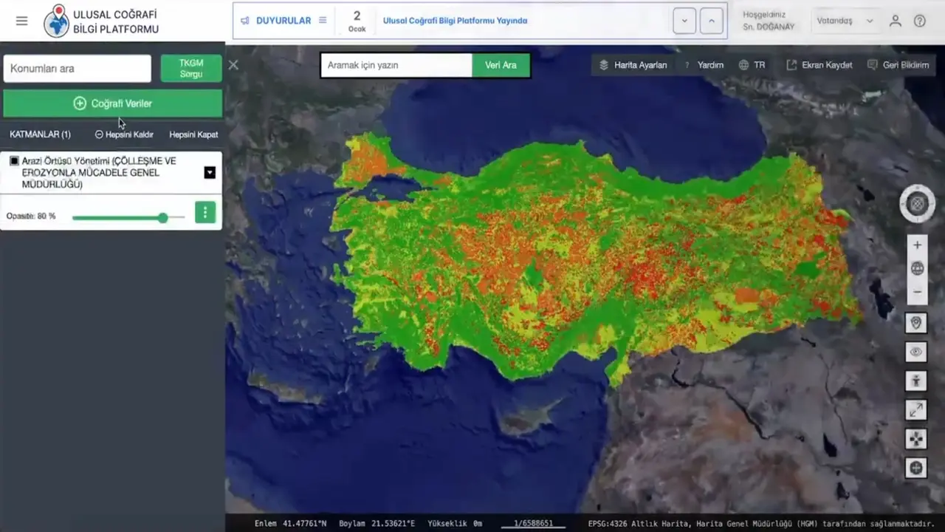The width and height of the screenshot is (945, 532).
Task: Show next announcement with down chevron
Action: click(x=684, y=21)
